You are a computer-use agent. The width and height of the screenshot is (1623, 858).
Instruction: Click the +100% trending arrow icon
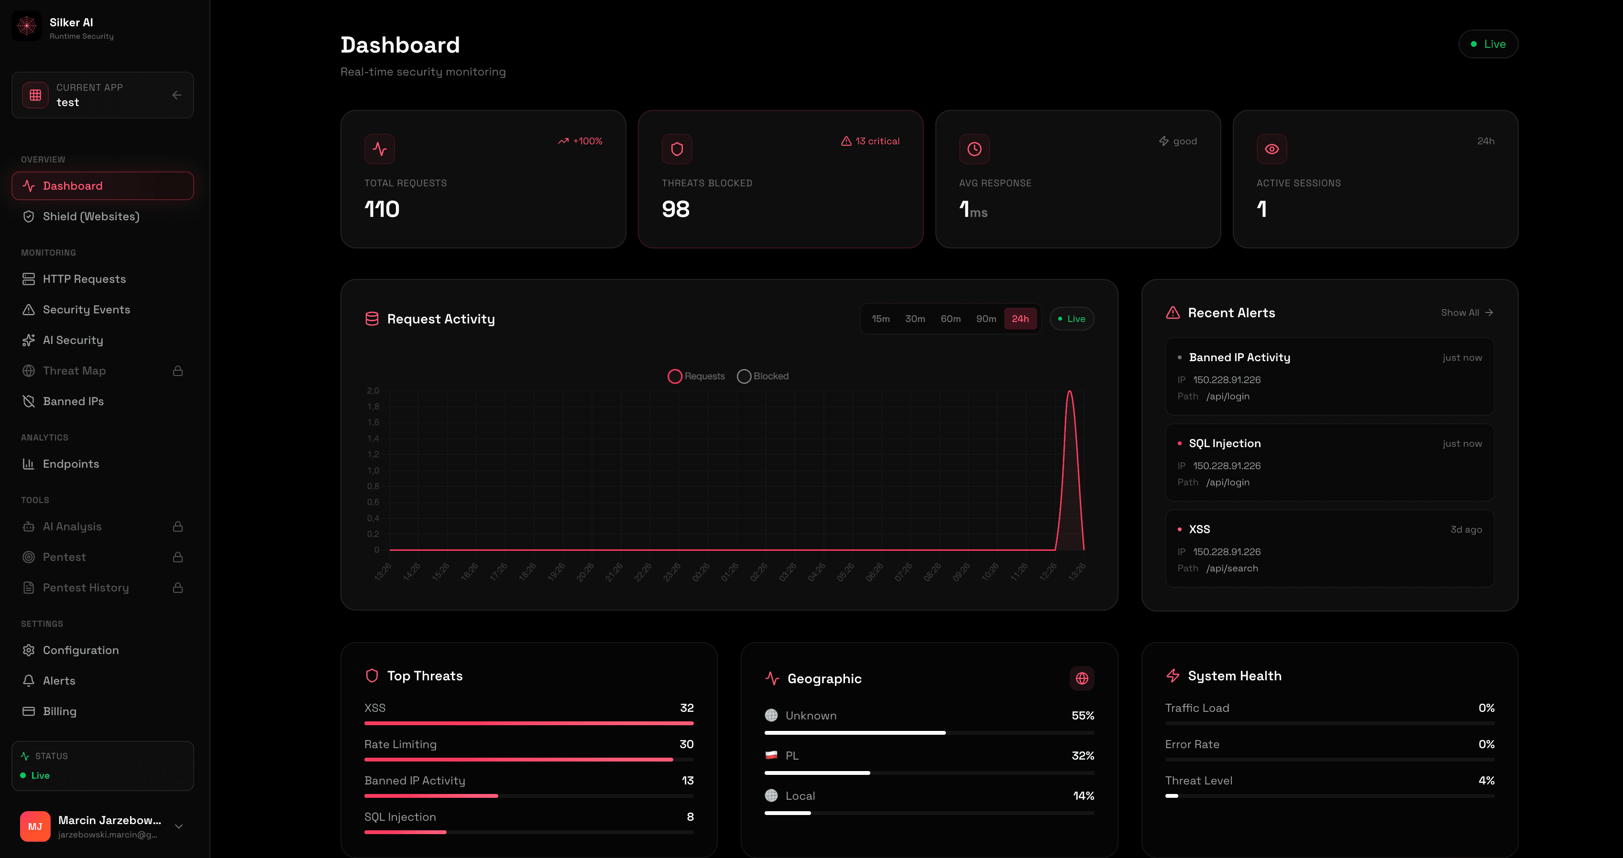563,141
